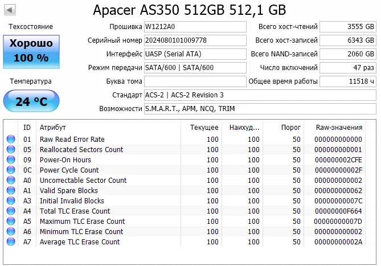Click the Техсостояние label
Viewport: 381px width, 266px height.
[31, 26]
